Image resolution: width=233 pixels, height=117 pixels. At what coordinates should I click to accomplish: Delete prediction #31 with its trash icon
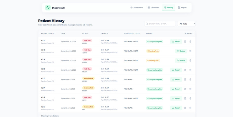190,41
